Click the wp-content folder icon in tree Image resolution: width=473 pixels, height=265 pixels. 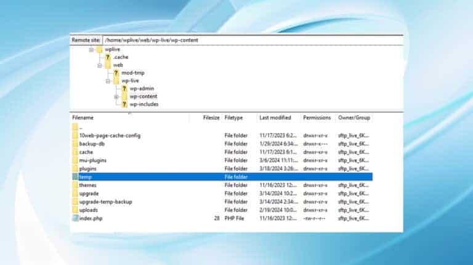[124, 97]
